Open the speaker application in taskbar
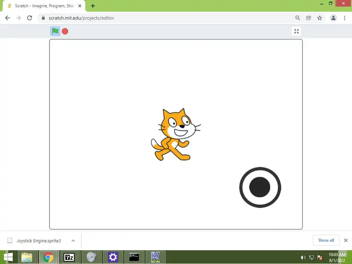Screen dimensions: 352x264 91,257
